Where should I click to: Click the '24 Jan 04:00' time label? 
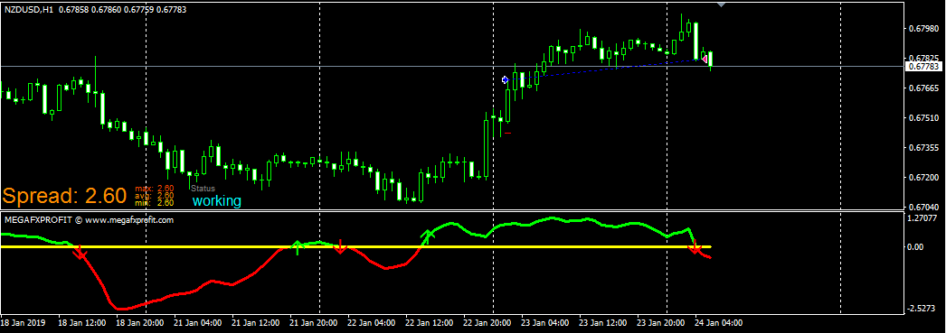coord(719,323)
